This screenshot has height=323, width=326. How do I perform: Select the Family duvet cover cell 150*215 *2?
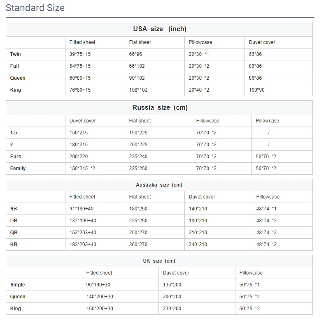click(82, 168)
